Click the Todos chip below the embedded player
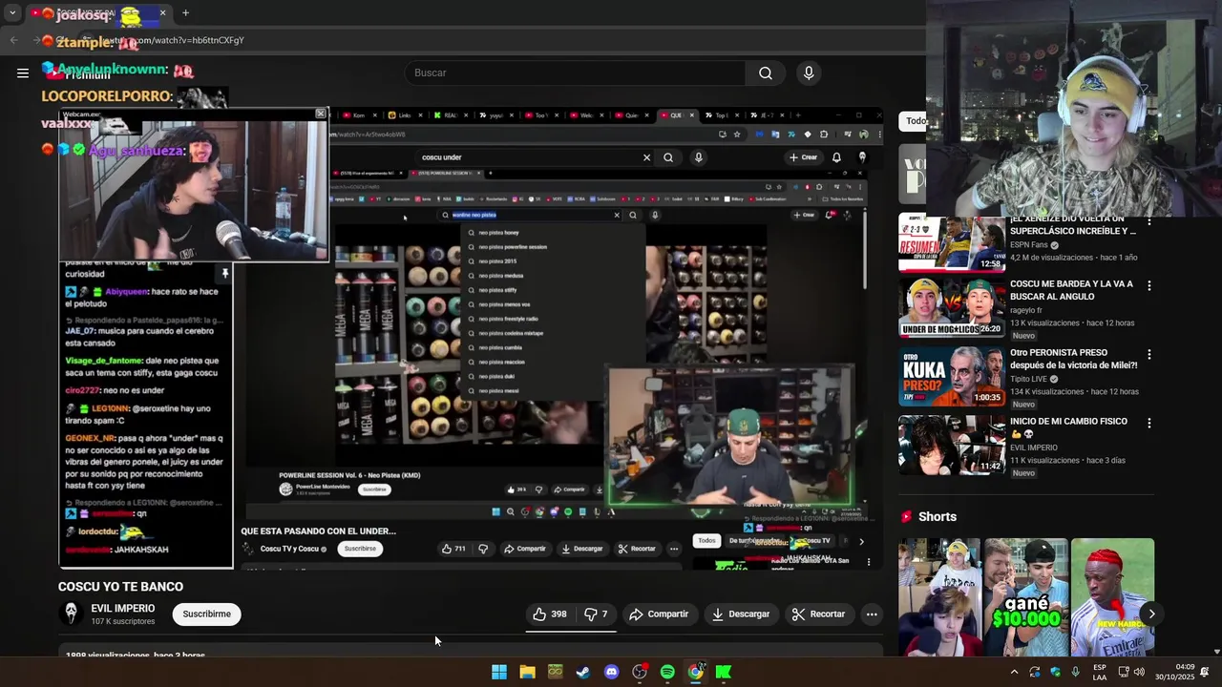1222x687 pixels. [x=706, y=540]
